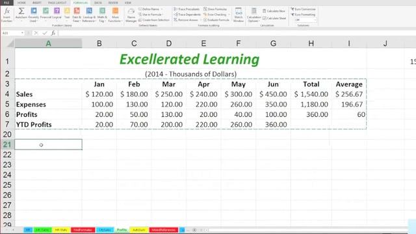Screen dimensions: 416x234
Task: Add a new sheet with plus button
Action: pyautogui.click(x=194, y=230)
